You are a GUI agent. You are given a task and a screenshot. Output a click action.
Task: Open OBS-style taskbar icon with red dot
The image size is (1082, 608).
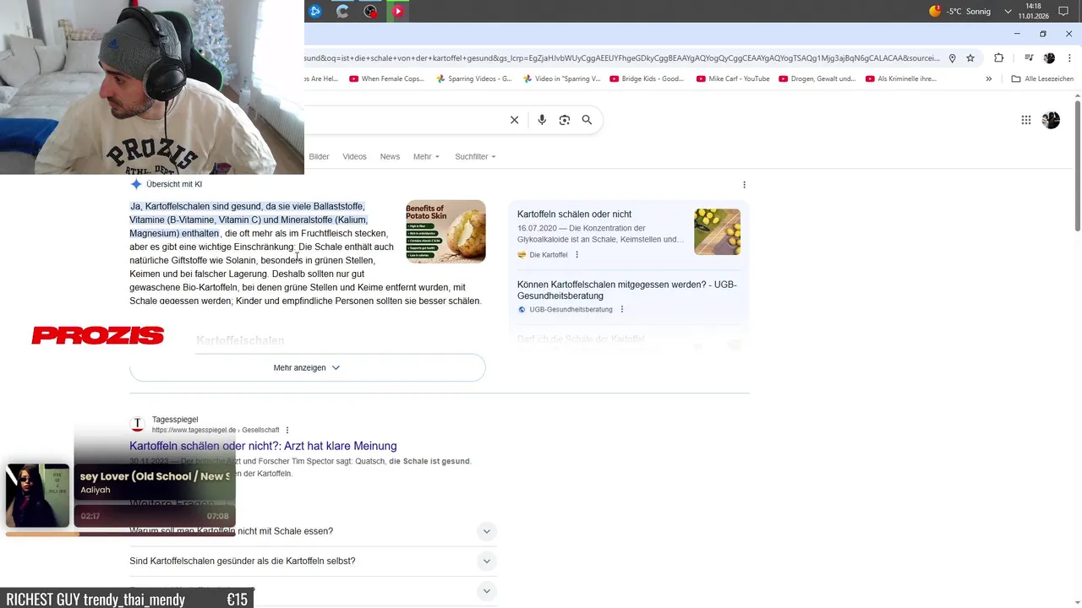click(x=370, y=11)
